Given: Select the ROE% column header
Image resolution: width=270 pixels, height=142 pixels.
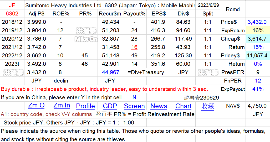Looking at the screenshot, I should click(x=61, y=14).
